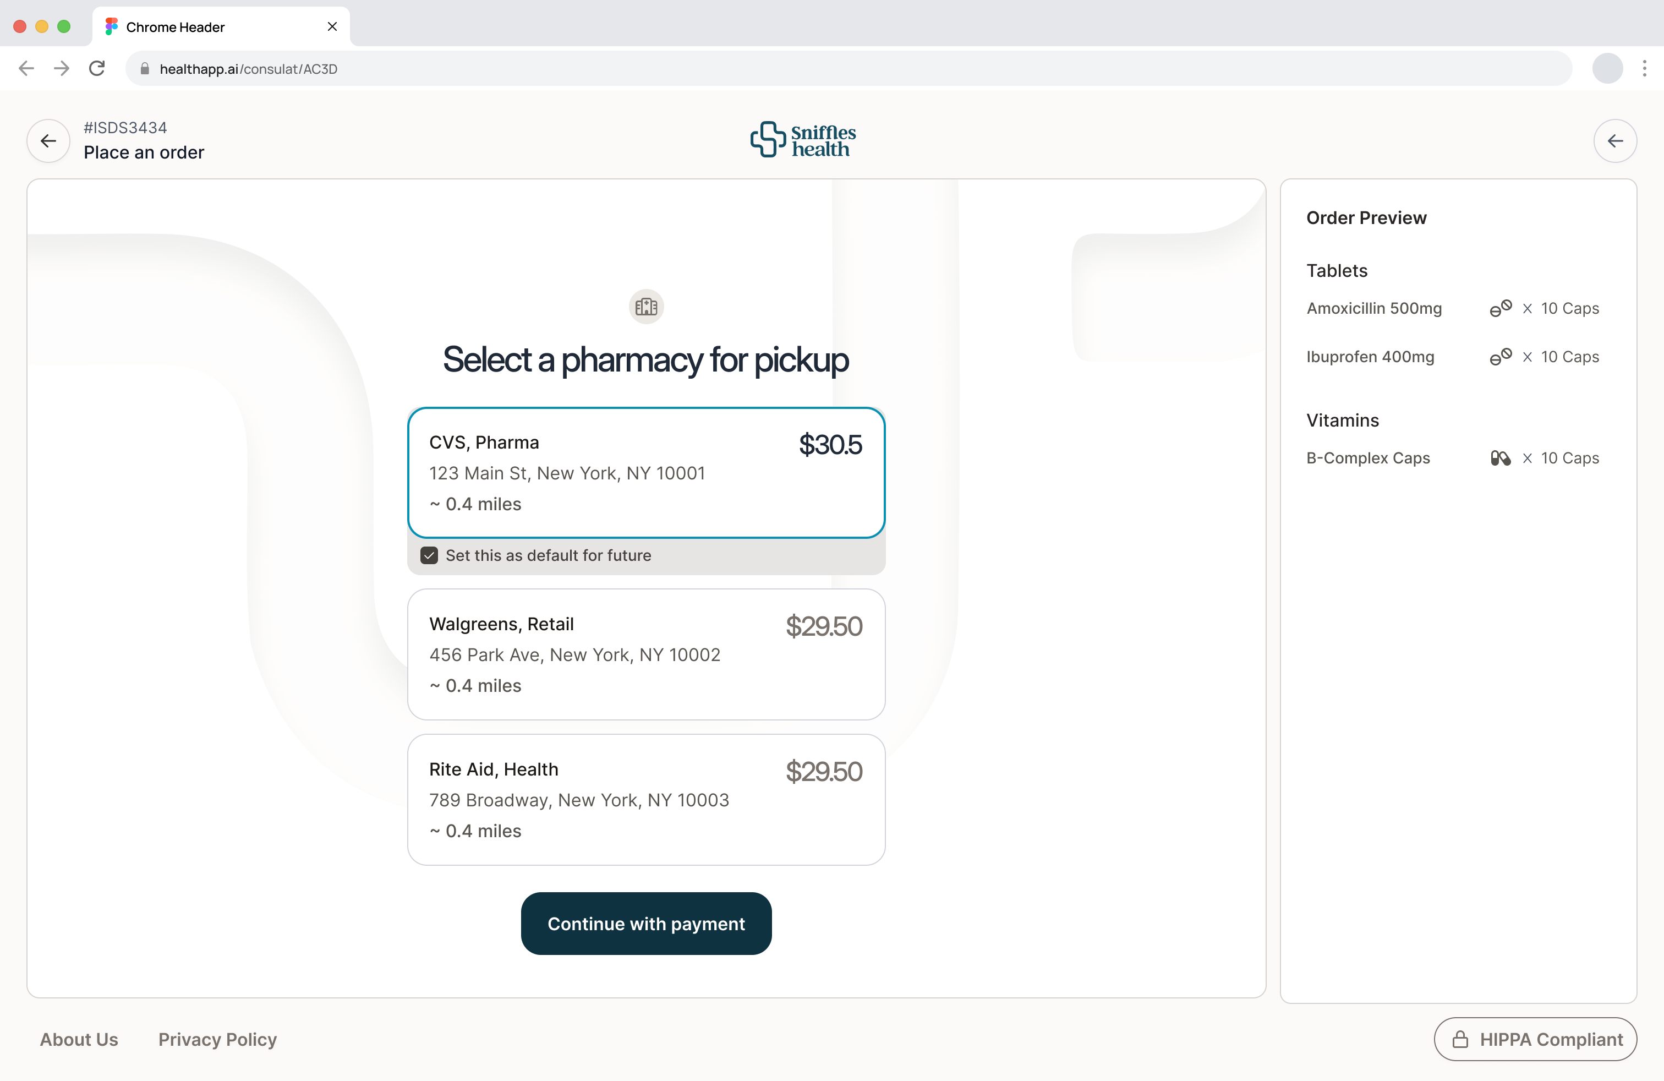The width and height of the screenshot is (1664, 1081).
Task: Click the pharmacy storefront icon above the heading
Action: tap(645, 306)
